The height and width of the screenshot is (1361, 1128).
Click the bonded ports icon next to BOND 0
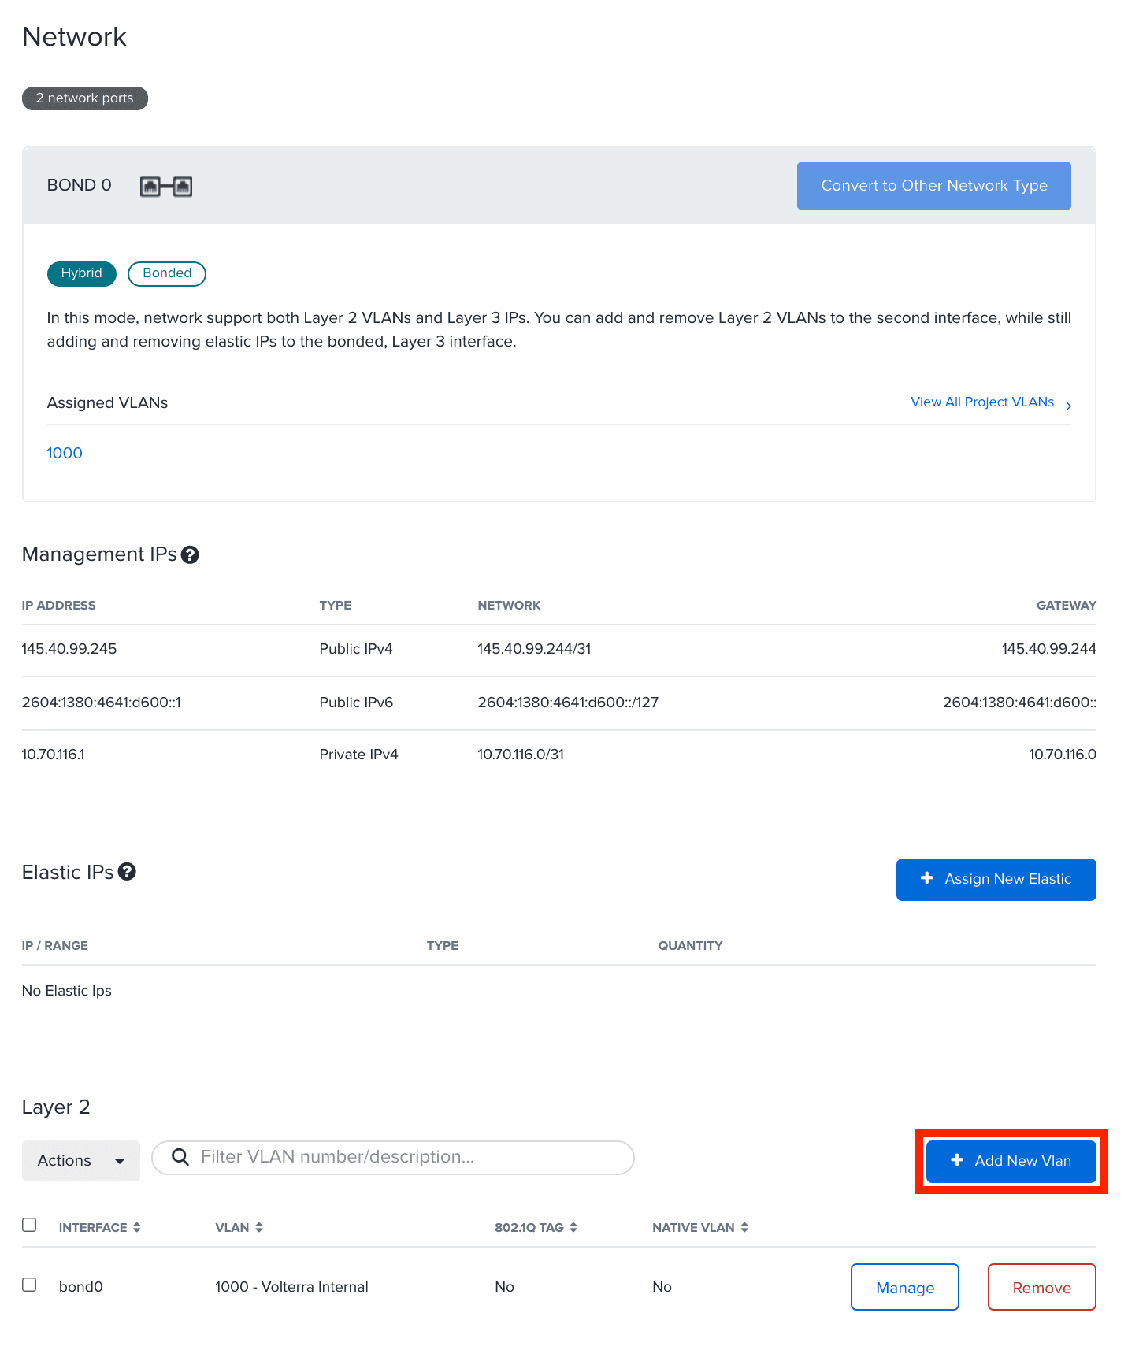point(166,187)
